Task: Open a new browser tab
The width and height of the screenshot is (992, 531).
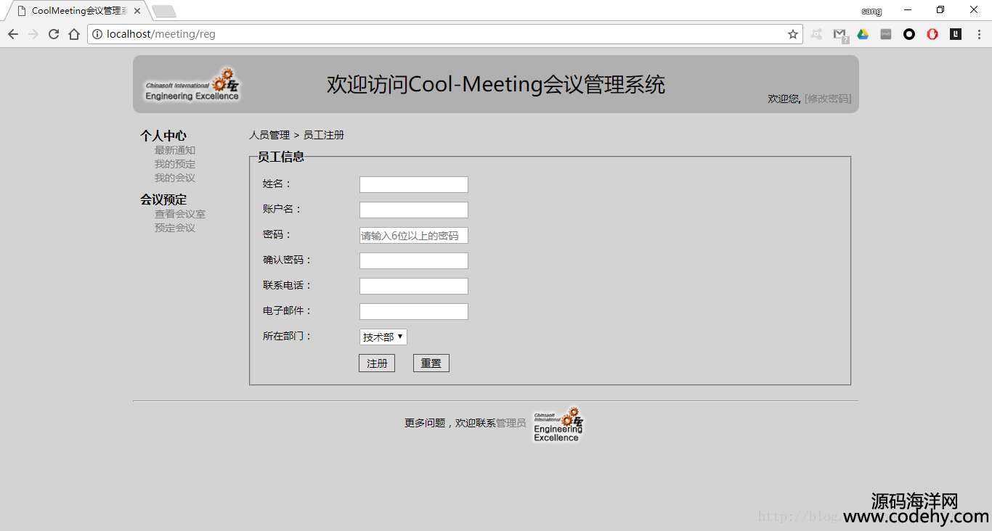Action: 164,11
